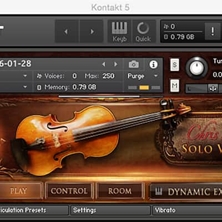Mute the instrument with M button
This screenshot has height=222, width=222.
(x=175, y=85)
